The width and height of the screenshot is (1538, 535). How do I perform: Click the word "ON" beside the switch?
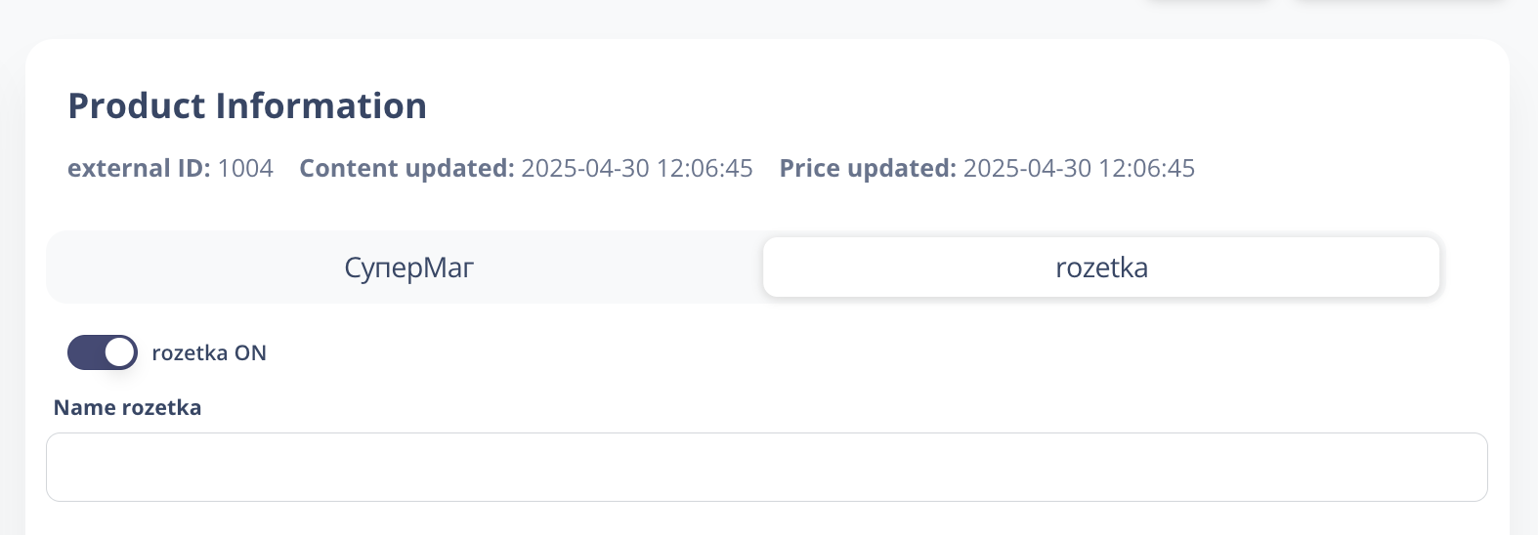[250, 353]
